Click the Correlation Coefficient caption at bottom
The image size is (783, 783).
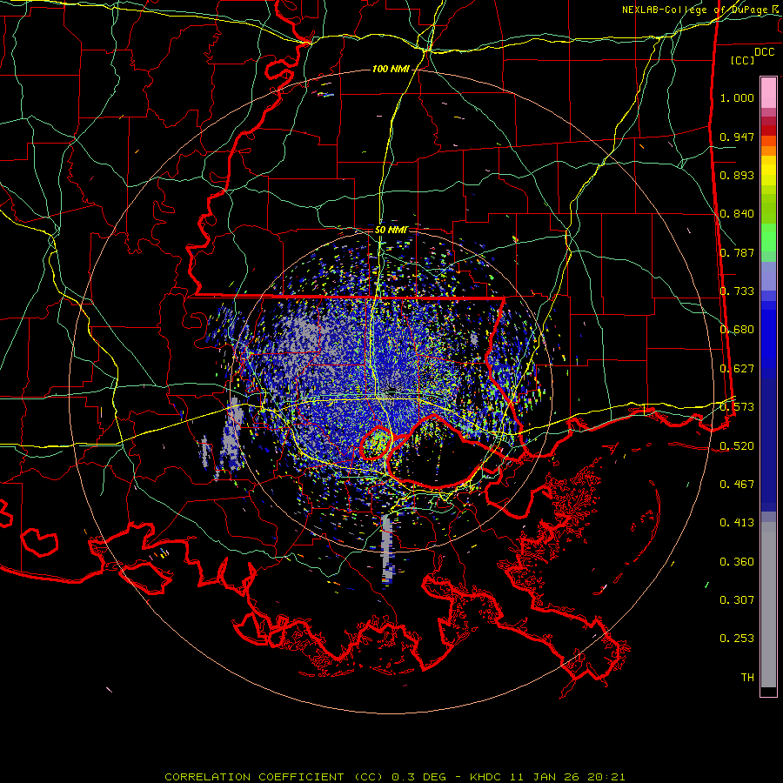tap(395, 777)
